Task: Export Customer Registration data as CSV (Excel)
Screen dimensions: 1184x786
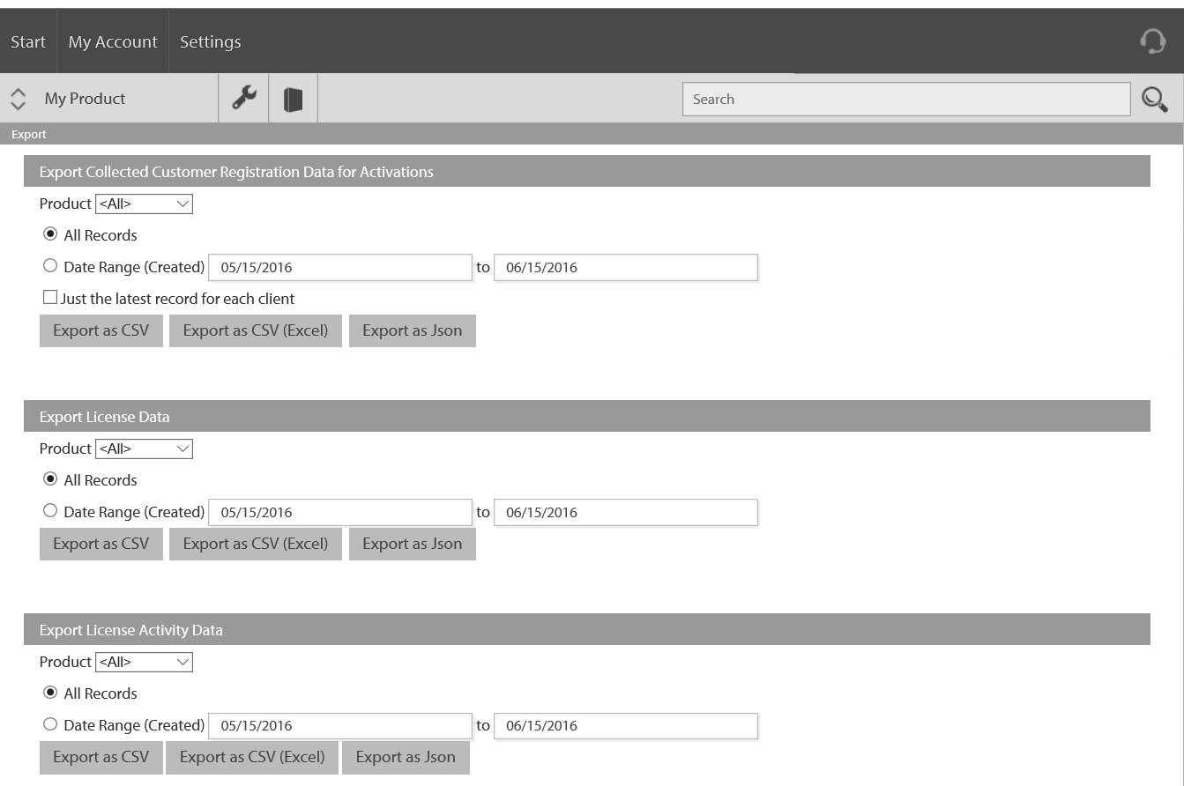Action: (256, 330)
